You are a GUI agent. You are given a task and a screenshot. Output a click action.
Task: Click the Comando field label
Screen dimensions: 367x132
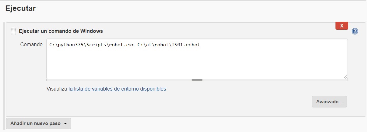click(x=32, y=45)
